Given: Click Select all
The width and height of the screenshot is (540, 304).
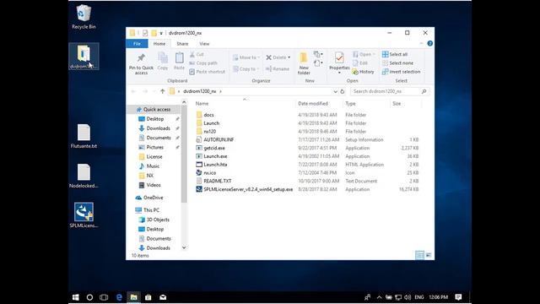Looking at the screenshot, I should [395, 54].
